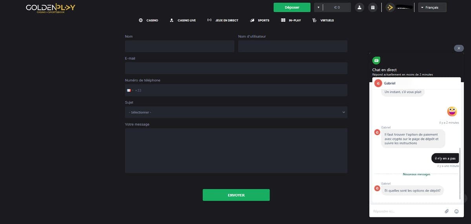
Task: Click the 'Et quelles sont les options' message
Action: (x=412, y=191)
